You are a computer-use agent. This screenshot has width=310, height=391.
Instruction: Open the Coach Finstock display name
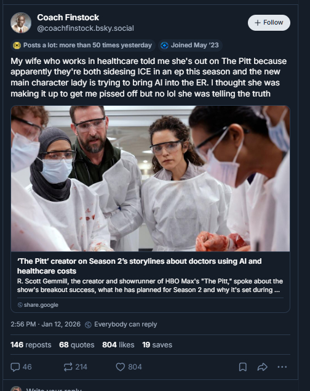click(x=68, y=17)
